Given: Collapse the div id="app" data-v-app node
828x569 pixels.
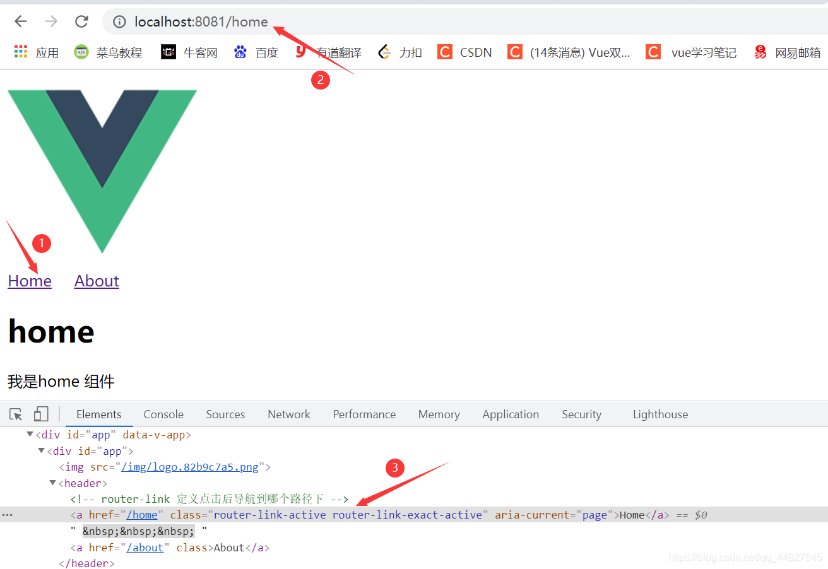Looking at the screenshot, I should click(x=30, y=434).
